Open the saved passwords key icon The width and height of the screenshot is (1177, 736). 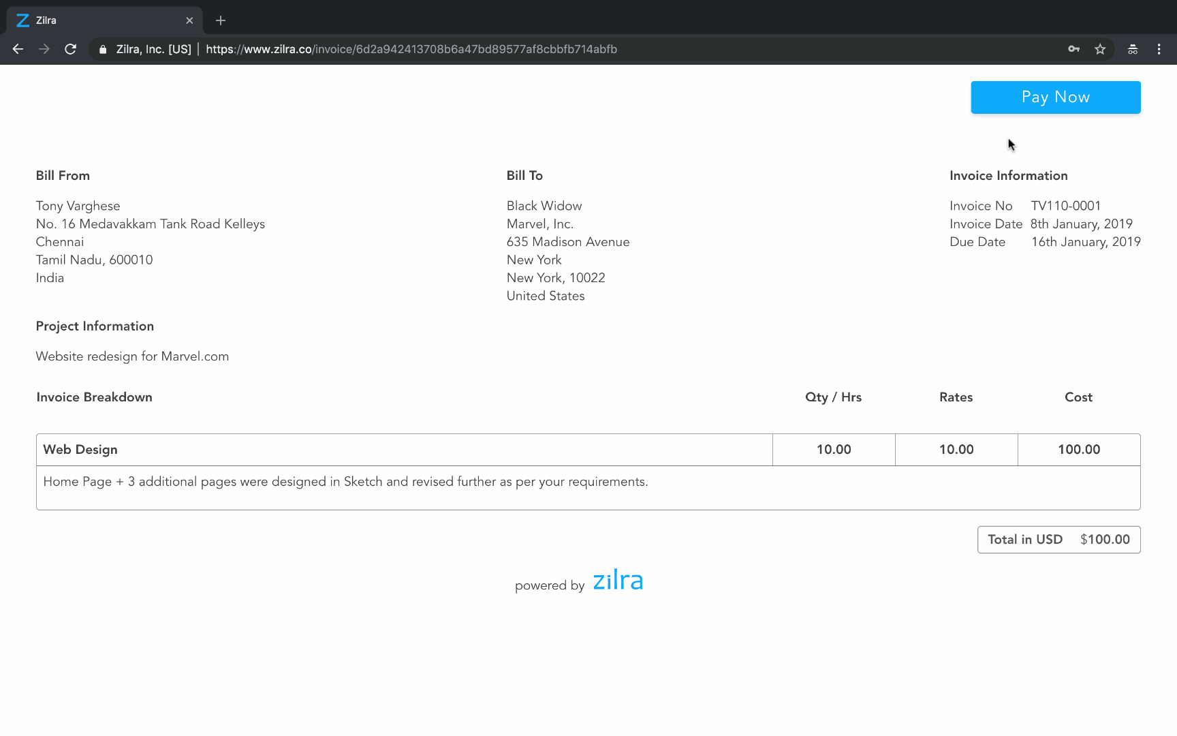tap(1074, 49)
